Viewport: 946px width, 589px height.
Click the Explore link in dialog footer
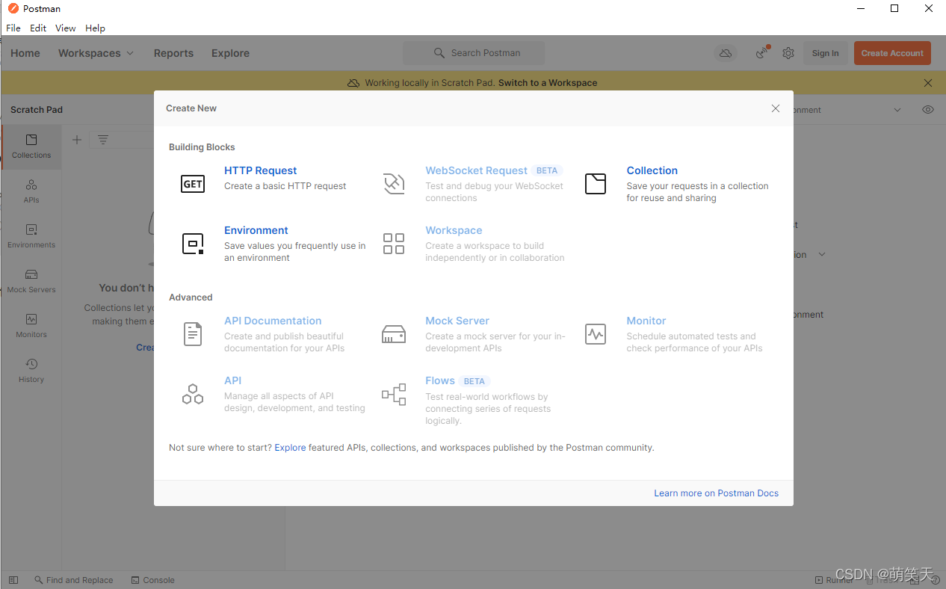pos(290,448)
